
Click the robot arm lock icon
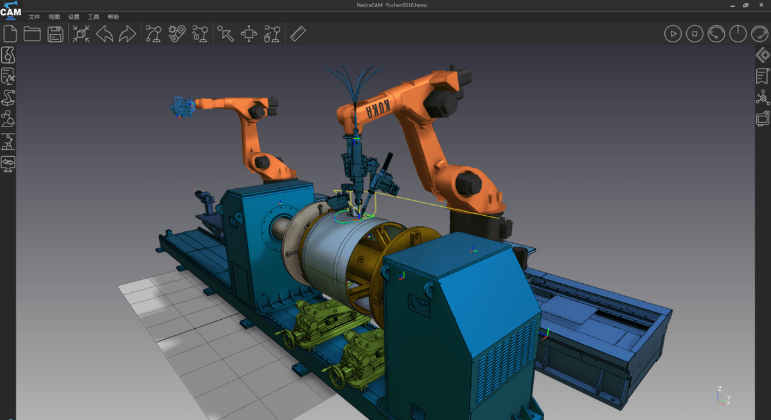pos(200,33)
